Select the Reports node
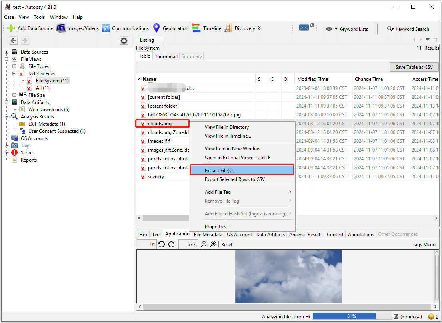442x323 pixels. coord(29,160)
